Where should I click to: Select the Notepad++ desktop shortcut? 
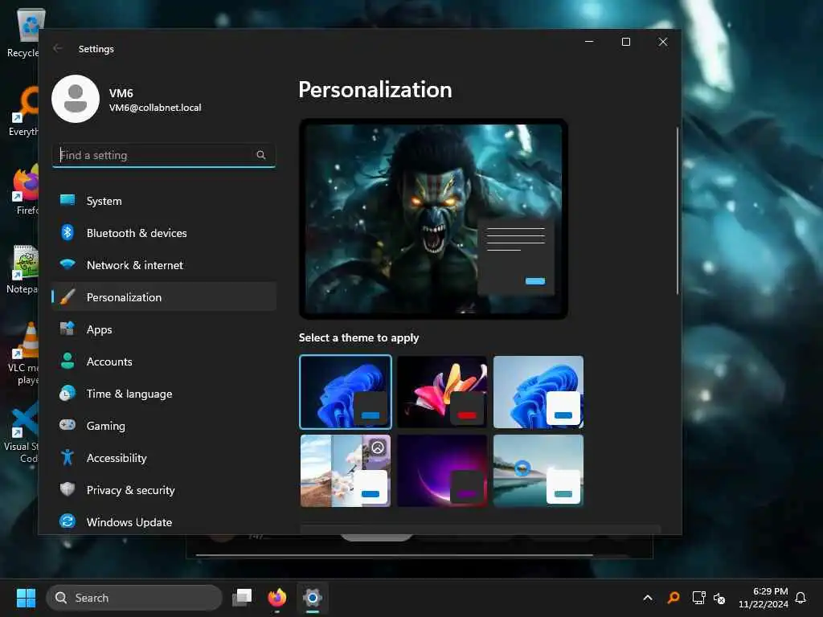23,270
